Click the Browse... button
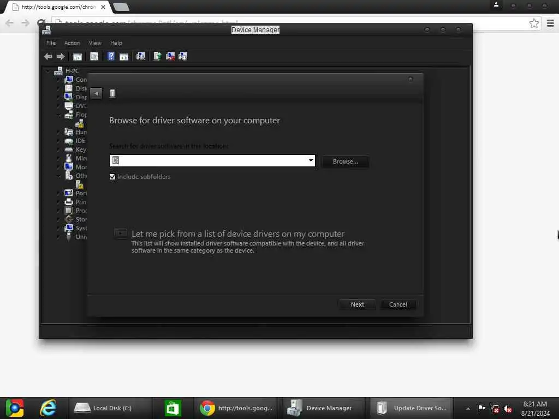 pyautogui.click(x=345, y=161)
